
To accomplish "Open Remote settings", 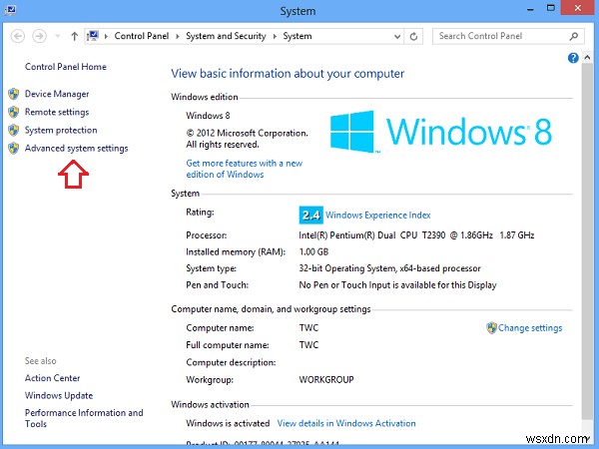I will (x=57, y=112).
